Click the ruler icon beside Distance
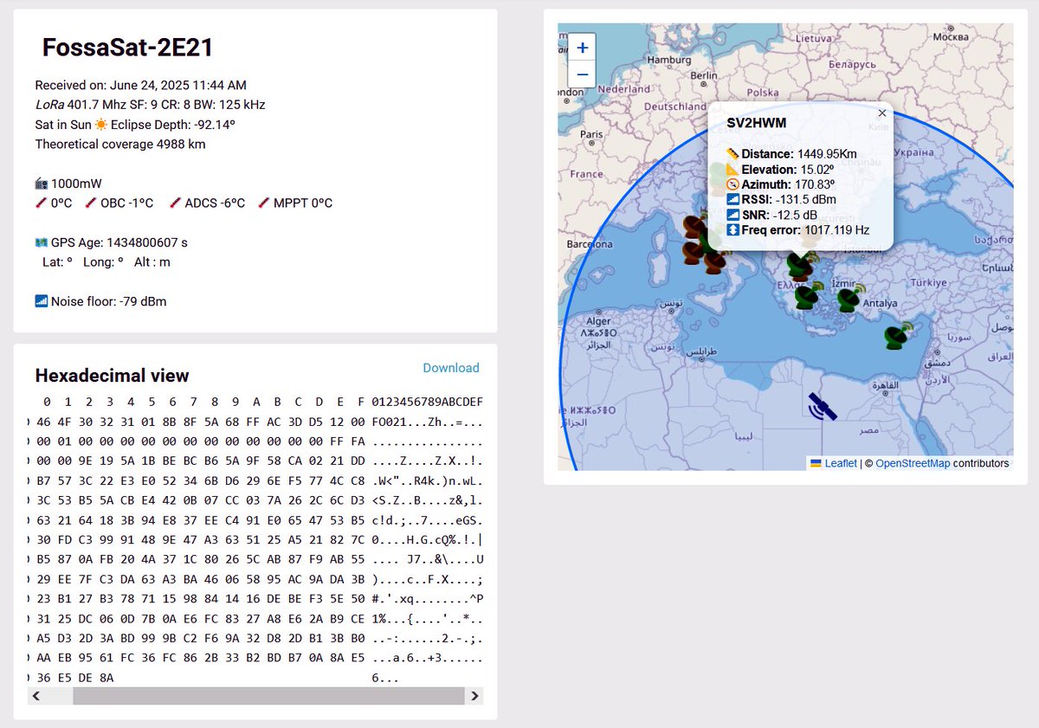 pyautogui.click(x=732, y=154)
